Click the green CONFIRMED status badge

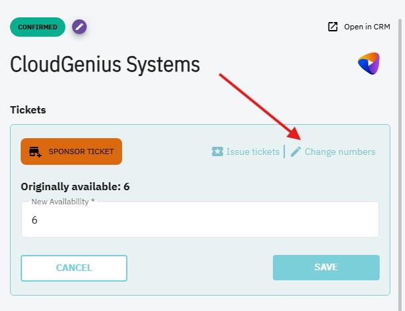[38, 27]
